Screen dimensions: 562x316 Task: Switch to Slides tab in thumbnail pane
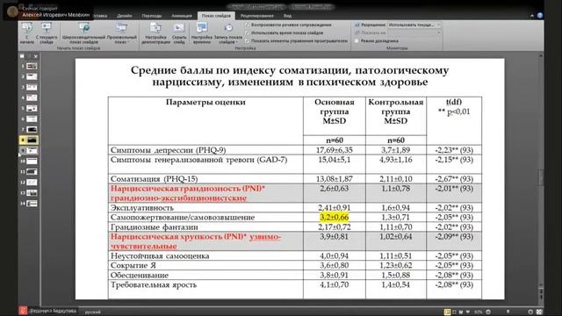(22, 56)
